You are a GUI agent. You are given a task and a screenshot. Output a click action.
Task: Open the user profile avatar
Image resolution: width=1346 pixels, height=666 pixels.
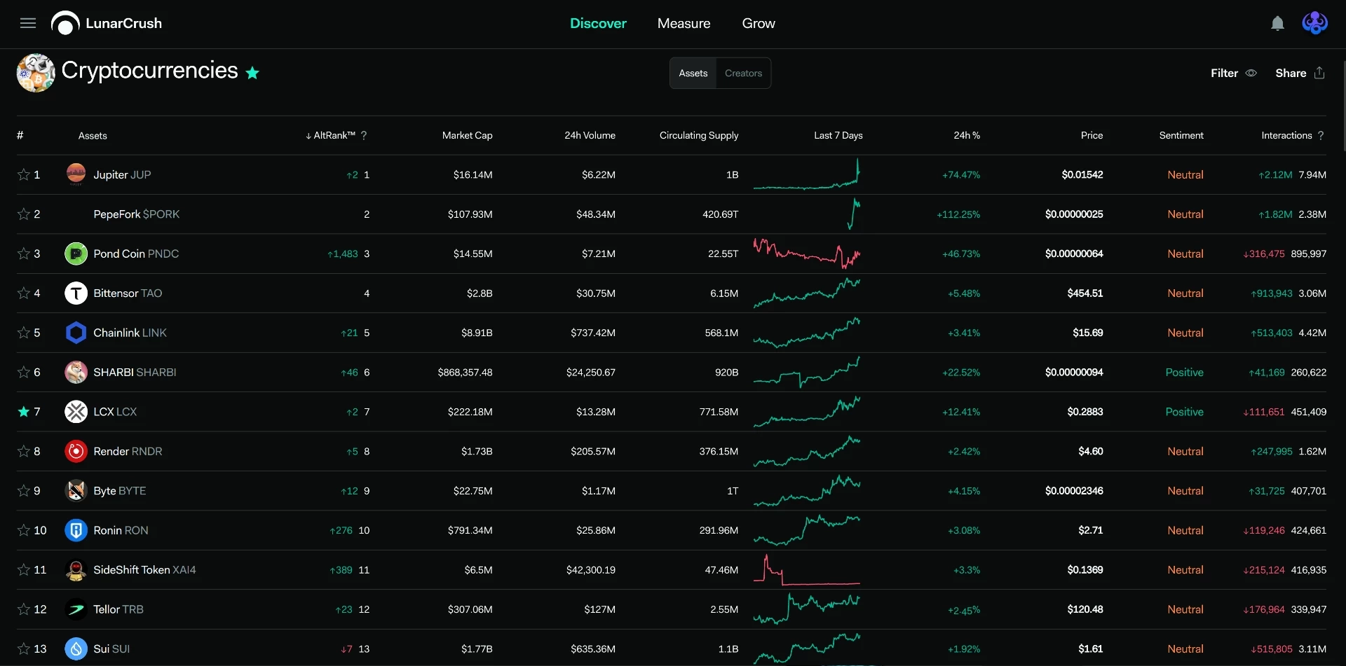1314,23
